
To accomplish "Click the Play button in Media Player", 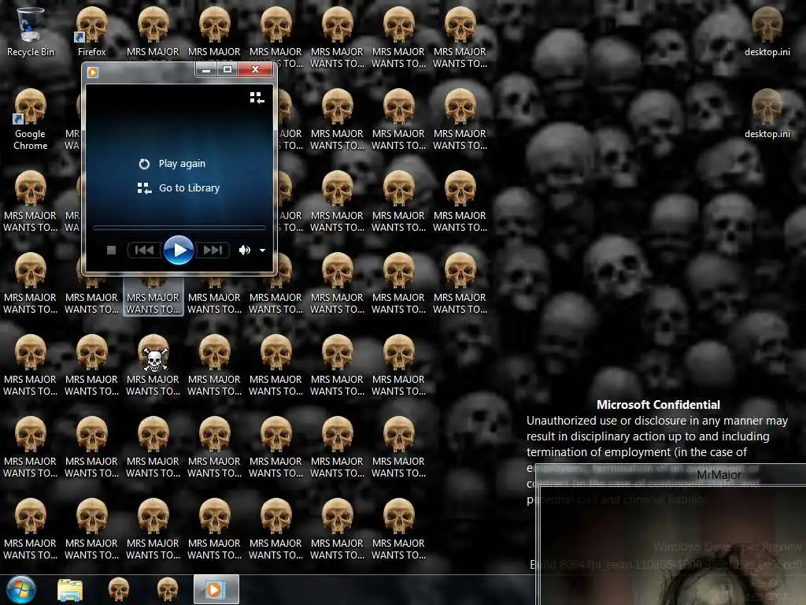I will pyautogui.click(x=179, y=250).
